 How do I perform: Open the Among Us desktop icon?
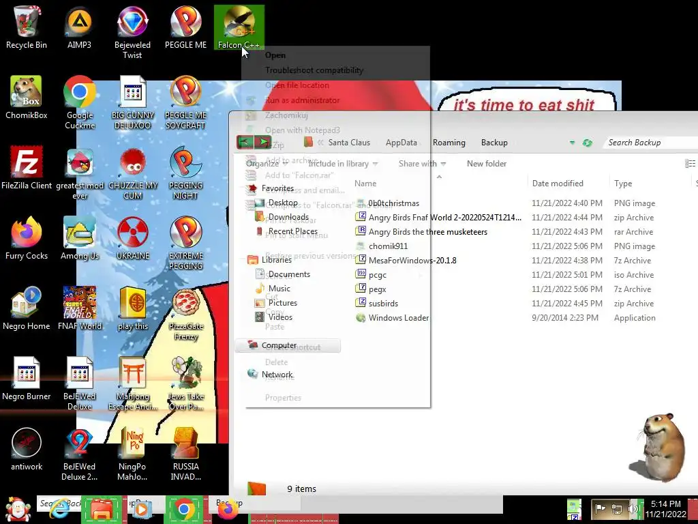coord(80,239)
